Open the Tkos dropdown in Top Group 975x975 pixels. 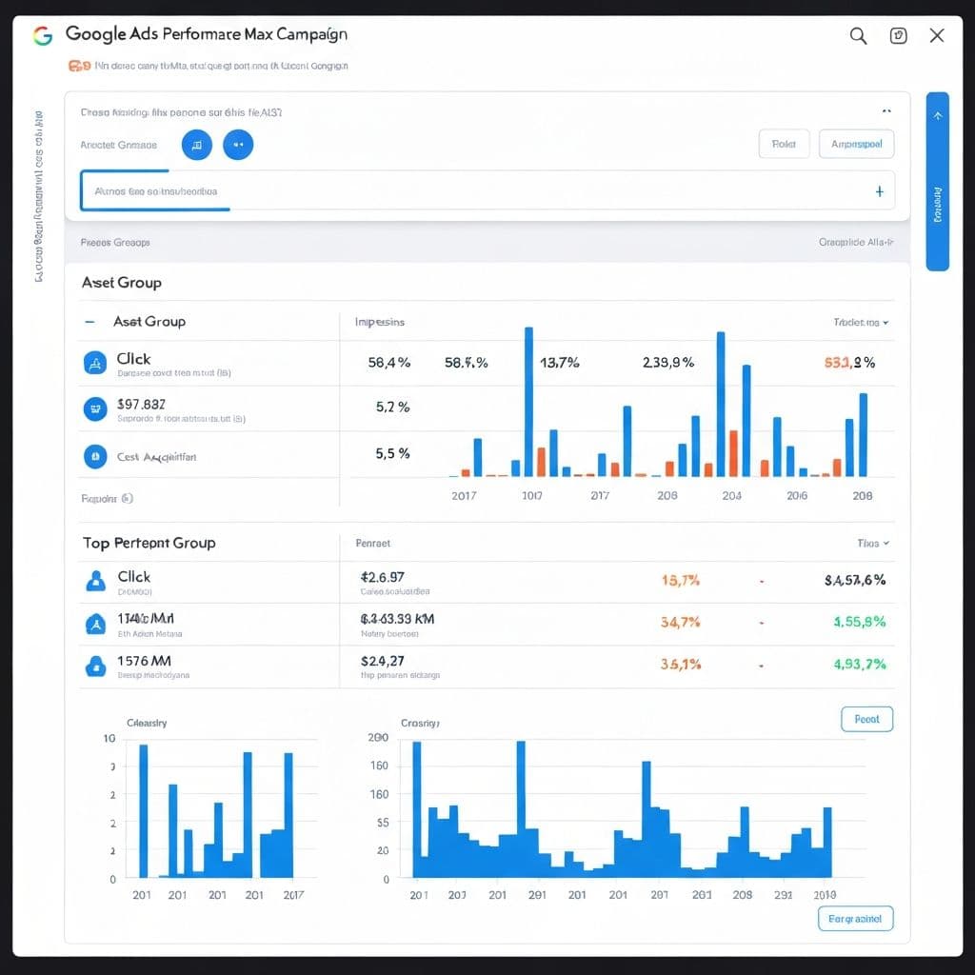pyautogui.click(x=873, y=543)
